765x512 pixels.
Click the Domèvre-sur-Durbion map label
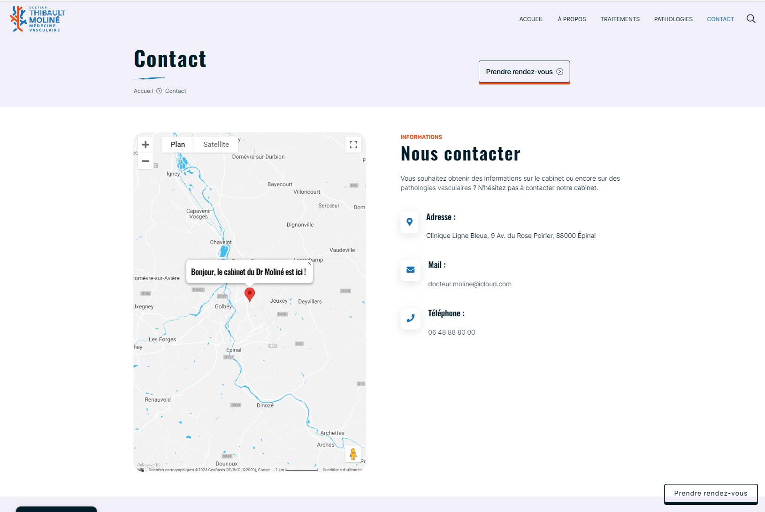[258, 157]
